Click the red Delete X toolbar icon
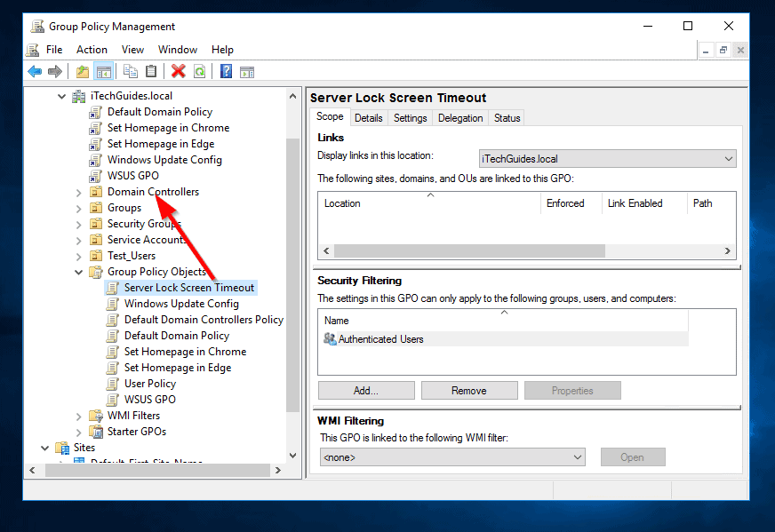Viewport: 775px width, 532px height. (x=179, y=72)
